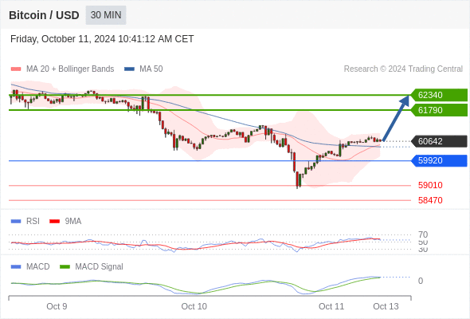This screenshot has width=470, height=319.
Task: Click the Oct 11 axis label
Action: tap(331, 306)
